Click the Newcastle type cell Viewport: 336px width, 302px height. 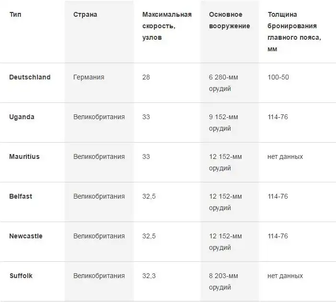(x=26, y=236)
